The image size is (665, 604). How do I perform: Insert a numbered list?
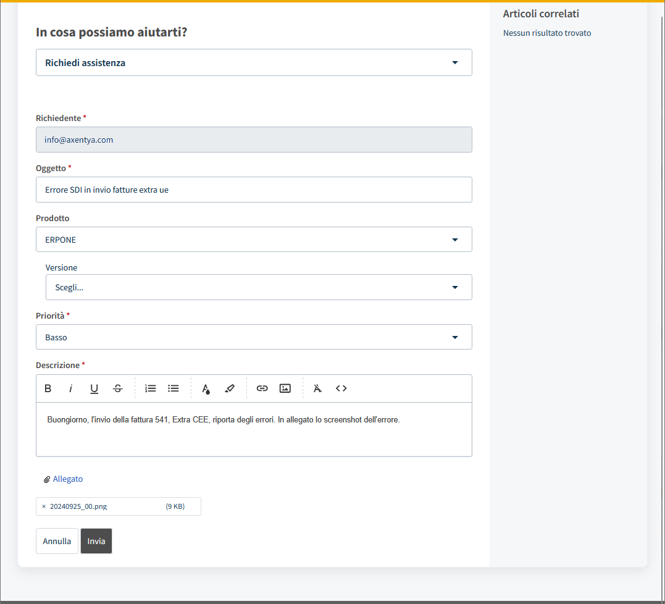point(151,388)
